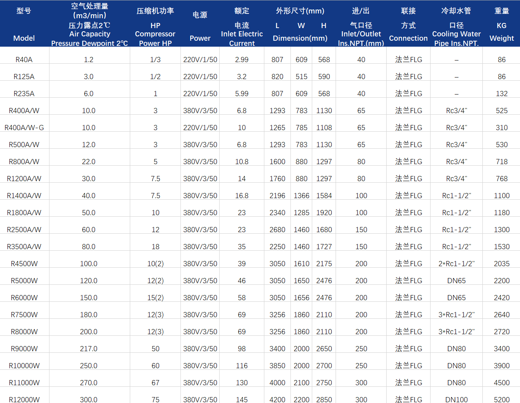Image resolution: width=520 pixels, height=403 pixels.
Task: Click current value 16.8
Action: click(x=242, y=196)
